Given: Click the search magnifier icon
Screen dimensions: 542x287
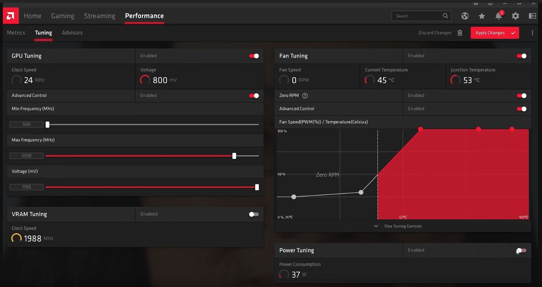Looking at the screenshot, I should 445,16.
